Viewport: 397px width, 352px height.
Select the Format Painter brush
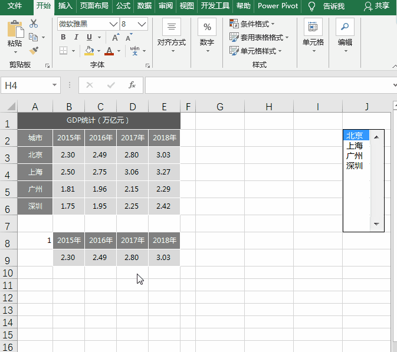pyautogui.click(x=34, y=51)
